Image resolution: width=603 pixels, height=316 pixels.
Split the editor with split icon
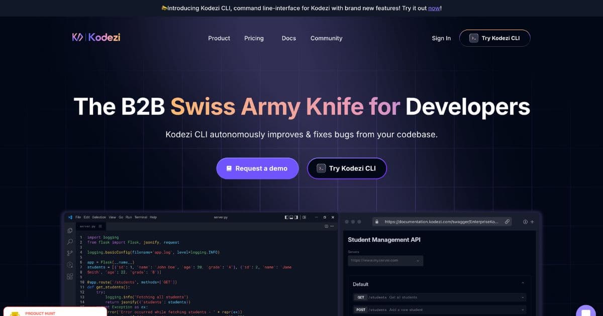point(326,227)
